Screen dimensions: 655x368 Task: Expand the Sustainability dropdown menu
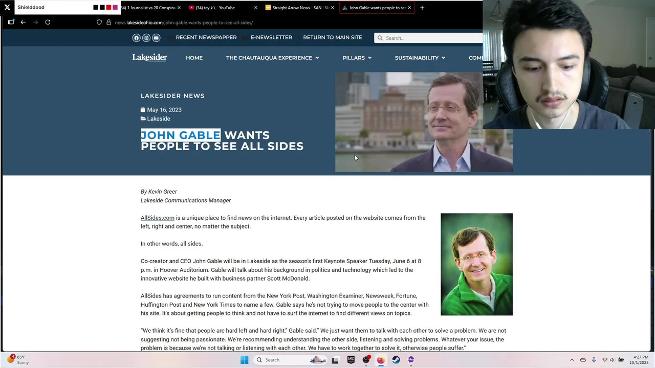pos(420,58)
